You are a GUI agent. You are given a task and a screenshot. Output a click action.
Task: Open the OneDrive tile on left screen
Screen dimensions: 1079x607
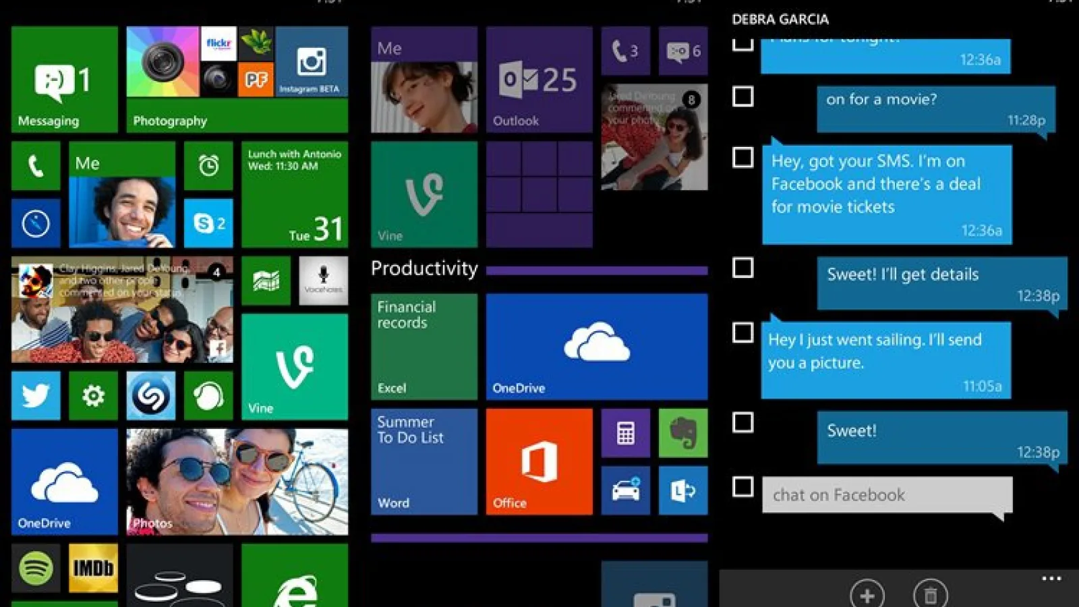[65, 482]
